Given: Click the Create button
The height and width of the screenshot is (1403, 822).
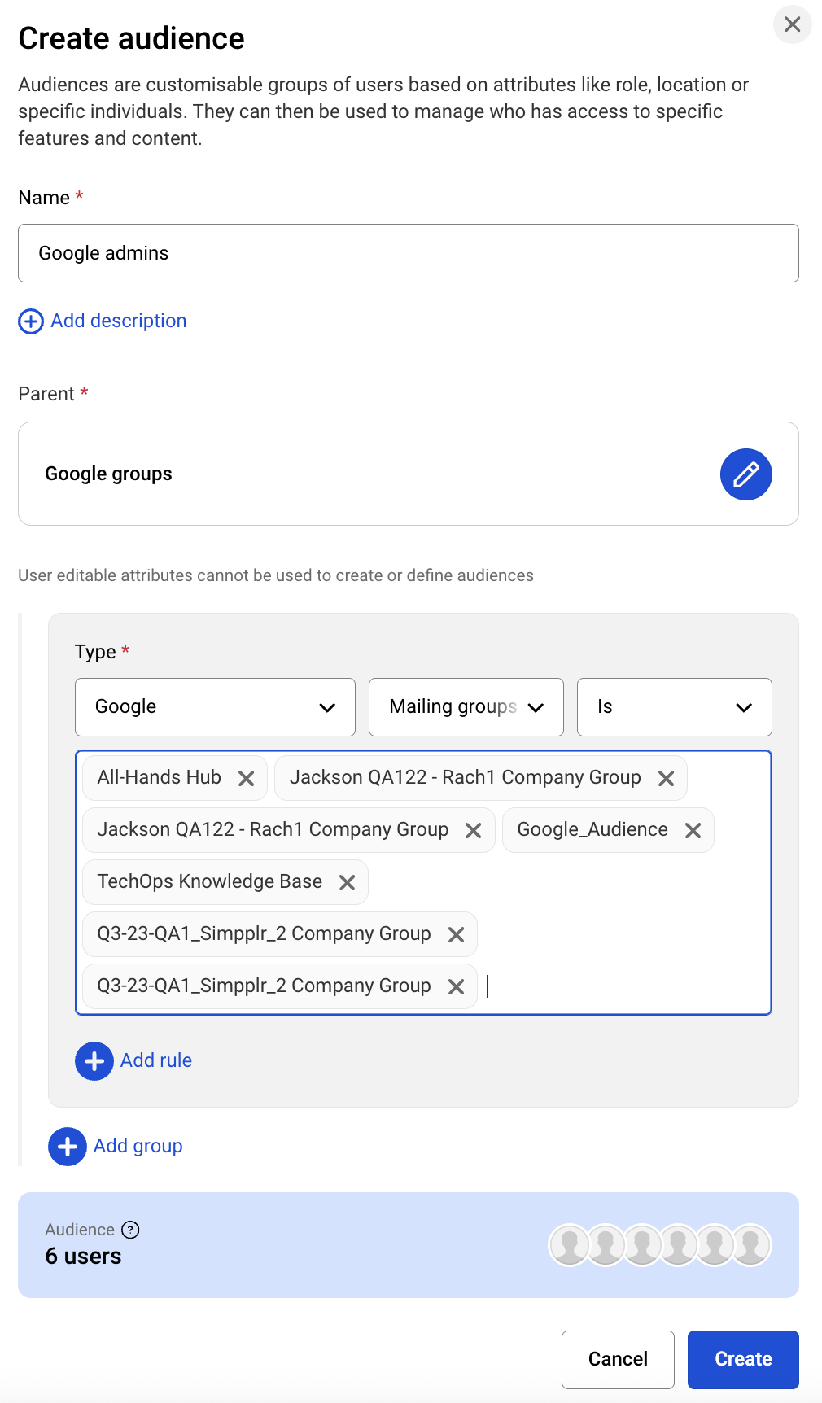Looking at the screenshot, I should coord(743,1359).
